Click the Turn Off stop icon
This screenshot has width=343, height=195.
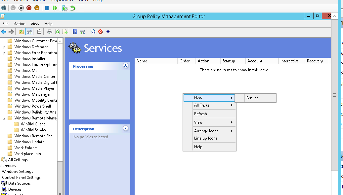click(x=21, y=8)
